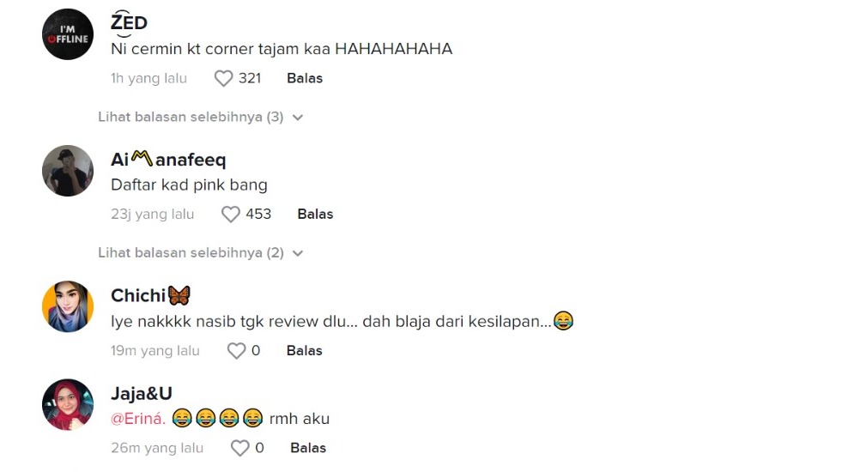The width and height of the screenshot is (854, 472).
Task: Open Ai Manafeeq username link
Action: tap(168, 160)
